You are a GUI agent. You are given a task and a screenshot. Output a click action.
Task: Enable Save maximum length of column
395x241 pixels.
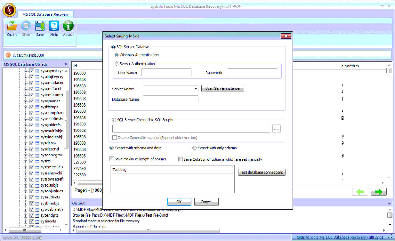(x=112, y=159)
